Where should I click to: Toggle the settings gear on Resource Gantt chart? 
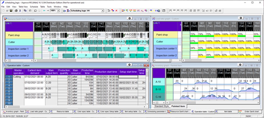click(x=129, y=19)
